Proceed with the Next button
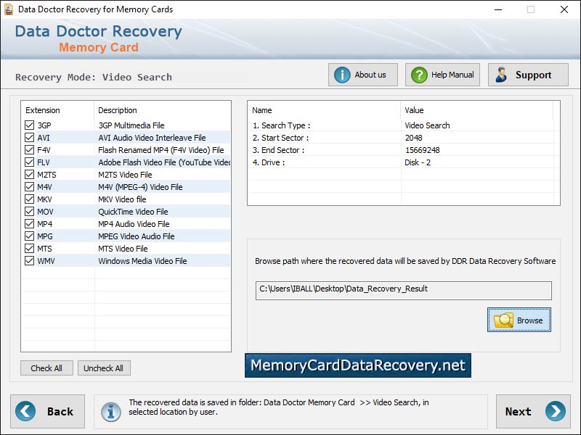The width and height of the screenshot is (581, 435). pos(533,411)
